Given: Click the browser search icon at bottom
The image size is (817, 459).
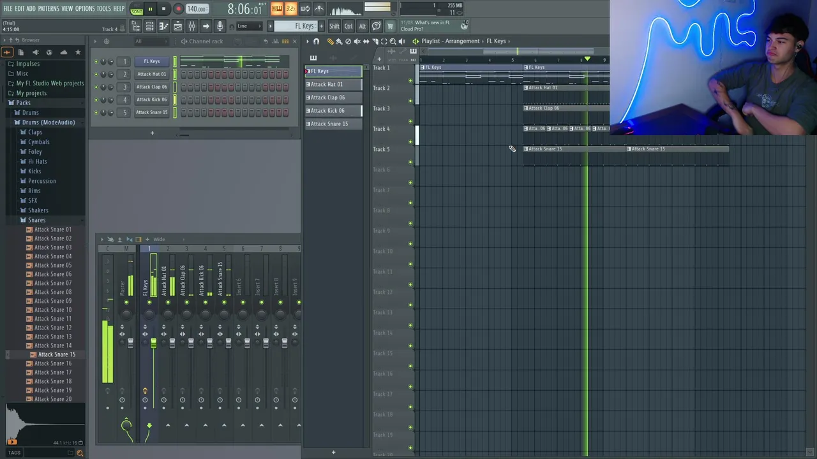Looking at the screenshot, I should 80,453.
